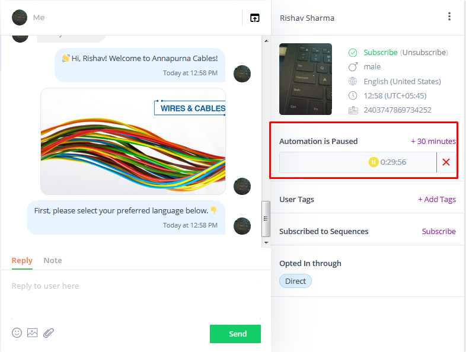Screen dimensions: 466x352
Task: Cancel the automation pause with red X
Action: click(x=446, y=162)
